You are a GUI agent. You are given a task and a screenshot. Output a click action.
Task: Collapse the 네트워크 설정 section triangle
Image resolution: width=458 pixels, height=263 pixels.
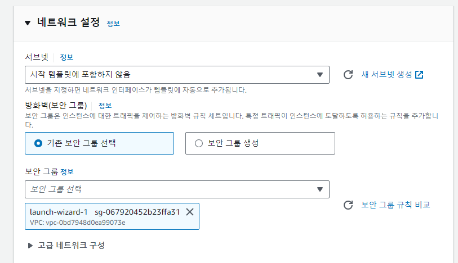tap(28, 22)
